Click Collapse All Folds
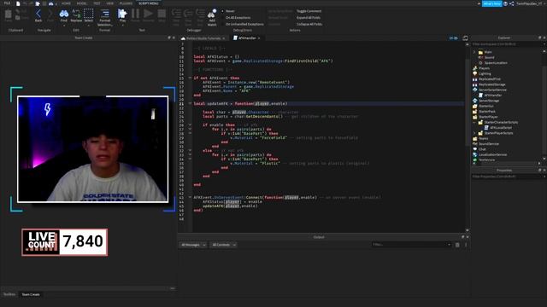Viewport: 547px width, 307px height. (309, 24)
